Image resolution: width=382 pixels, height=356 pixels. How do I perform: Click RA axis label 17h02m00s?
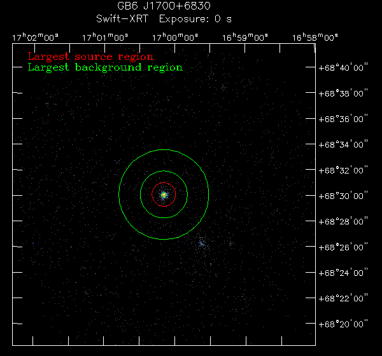[x=35, y=38]
